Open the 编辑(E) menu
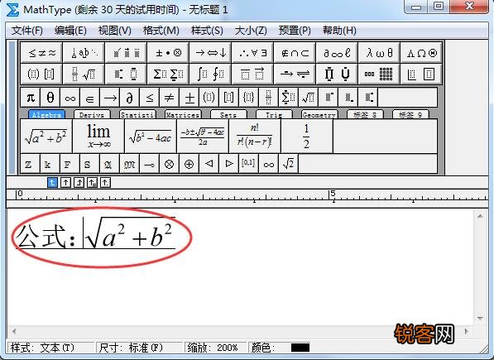The height and width of the screenshot is (360, 494). 70,31
